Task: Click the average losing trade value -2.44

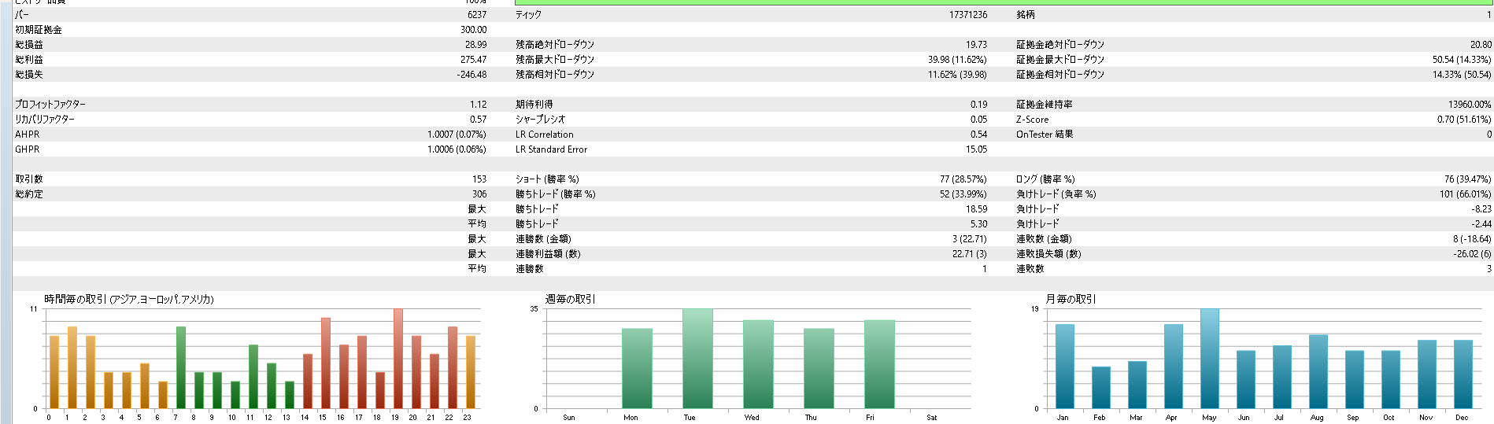Action: pyautogui.click(x=1481, y=224)
